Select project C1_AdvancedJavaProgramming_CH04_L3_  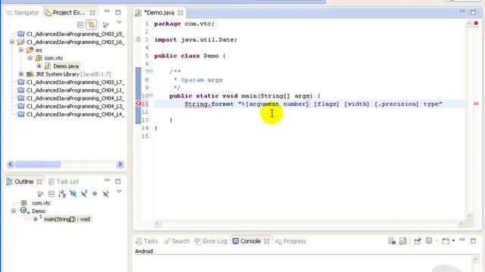75,106
